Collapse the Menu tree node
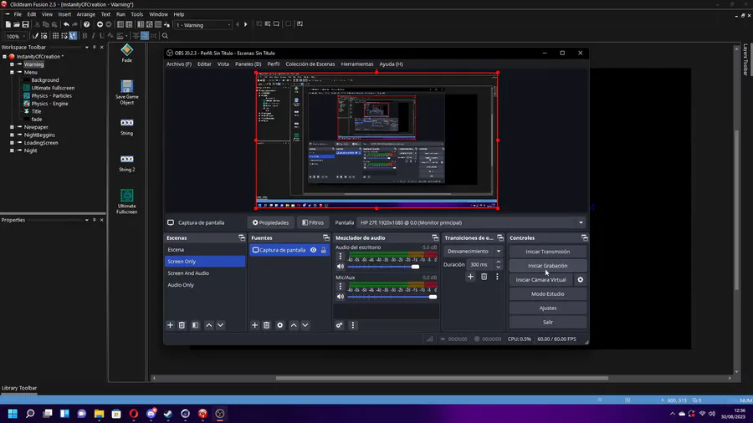 (12, 73)
